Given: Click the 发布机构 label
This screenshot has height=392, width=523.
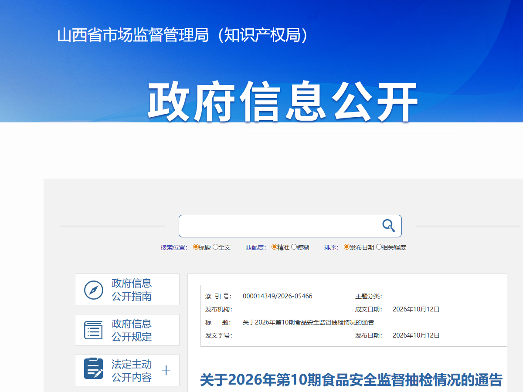Looking at the screenshot, I should point(219,309).
